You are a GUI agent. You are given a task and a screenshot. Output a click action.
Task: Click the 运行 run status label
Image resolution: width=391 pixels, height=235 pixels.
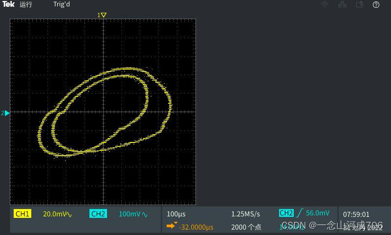[x=26, y=4]
